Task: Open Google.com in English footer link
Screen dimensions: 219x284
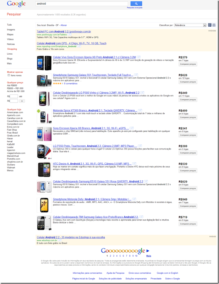Action: [168, 273]
